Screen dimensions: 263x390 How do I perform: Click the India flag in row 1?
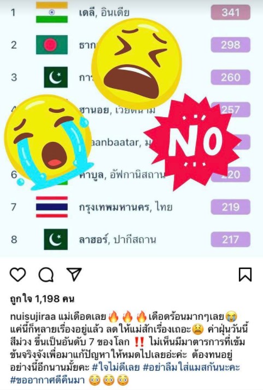coord(51,13)
